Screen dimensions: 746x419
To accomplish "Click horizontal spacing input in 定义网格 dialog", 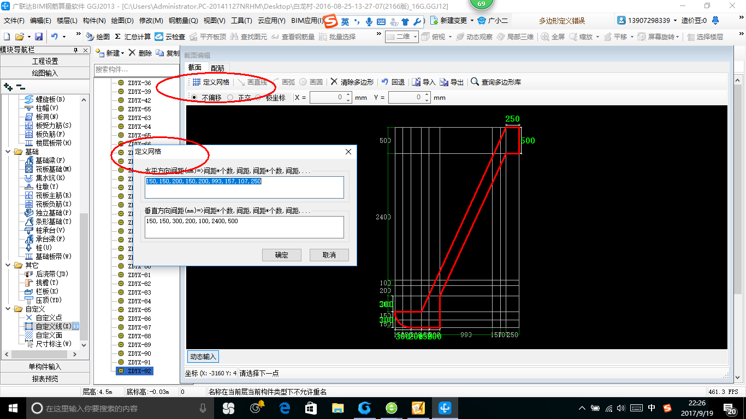I will click(245, 187).
